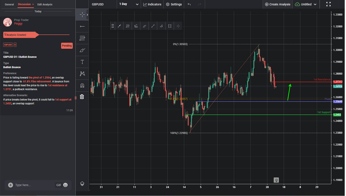Viewport: 346px width, 196px height.
Task: Open the Fibonacci retracement tool in sidebar
Action: click(x=82, y=38)
